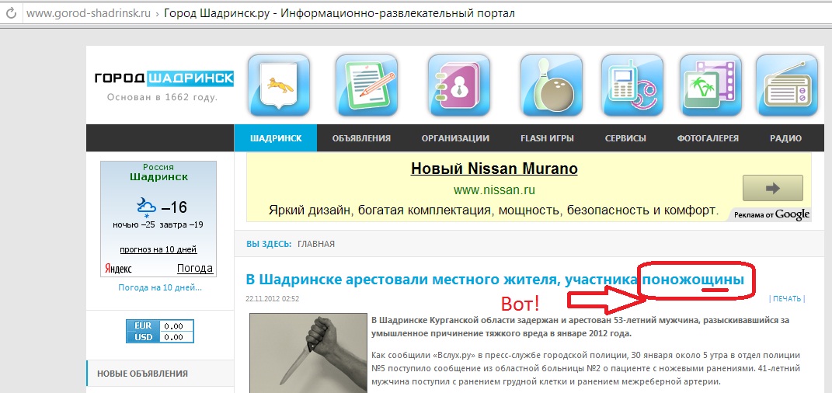Click the Город Шадринск site logo
Image resolution: width=832 pixels, height=393 pixels.
pos(164,78)
